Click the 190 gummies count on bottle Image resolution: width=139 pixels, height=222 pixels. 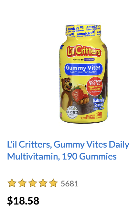pyautogui.click(x=99, y=116)
